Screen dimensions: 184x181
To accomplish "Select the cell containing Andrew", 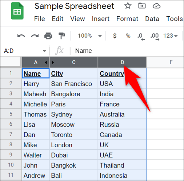I will pos(36,175).
